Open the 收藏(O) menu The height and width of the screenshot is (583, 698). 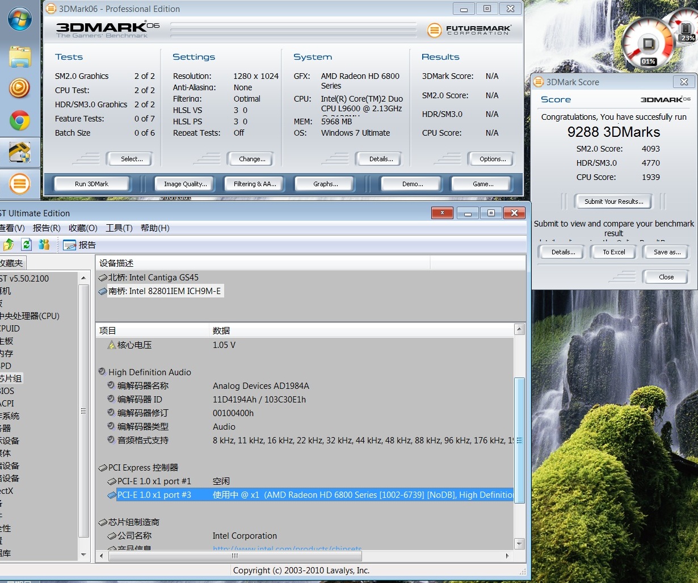tap(83, 228)
